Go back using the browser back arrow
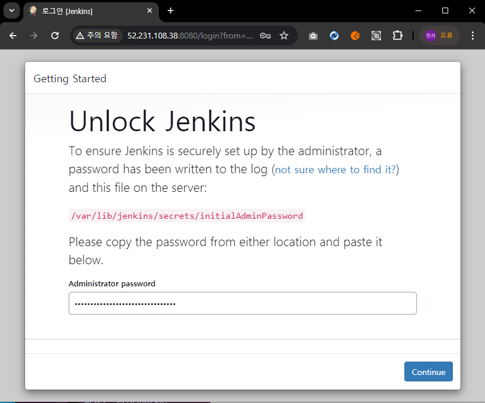Viewport: 485px width, 403px height. (x=13, y=36)
